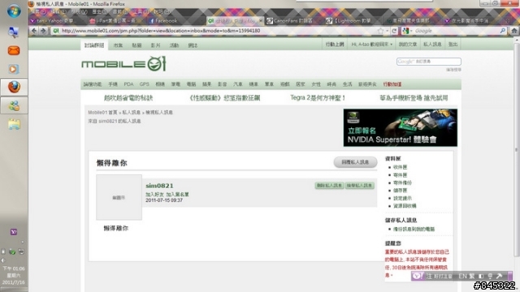Screen dimensions: 520x292
Task: Click 加入黑名單 under sim0821
Action: [177, 195]
